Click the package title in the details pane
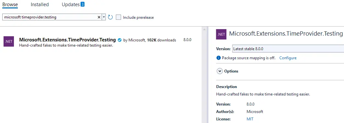344x123 pixels. (x=286, y=34)
